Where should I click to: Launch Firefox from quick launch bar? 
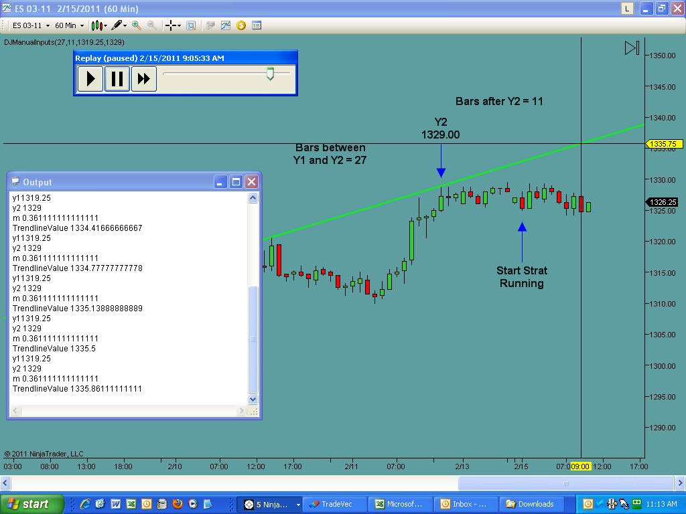(177, 504)
